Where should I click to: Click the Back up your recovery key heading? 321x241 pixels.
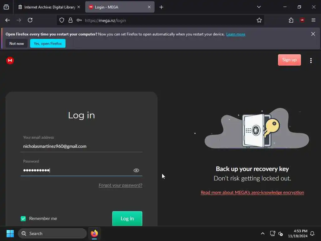(252, 169)
